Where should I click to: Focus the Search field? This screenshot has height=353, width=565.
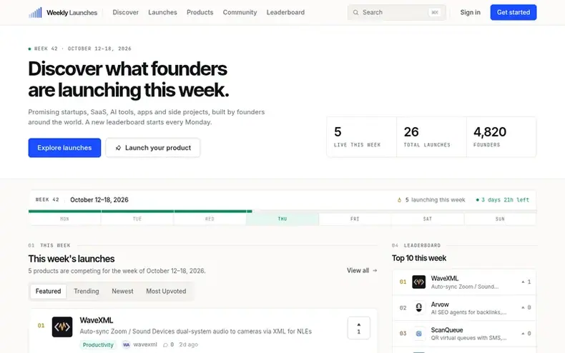click(397, 13)
